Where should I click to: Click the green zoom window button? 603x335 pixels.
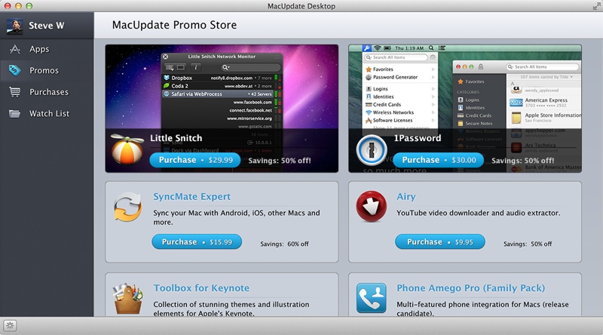[29, 6]
